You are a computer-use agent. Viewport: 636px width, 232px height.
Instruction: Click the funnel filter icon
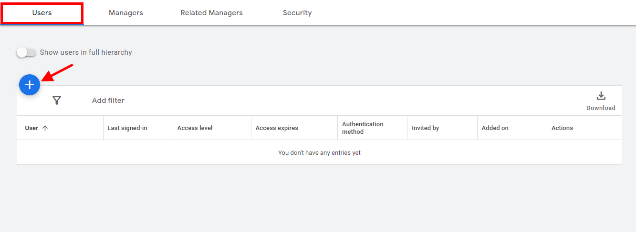coord(57,100)
